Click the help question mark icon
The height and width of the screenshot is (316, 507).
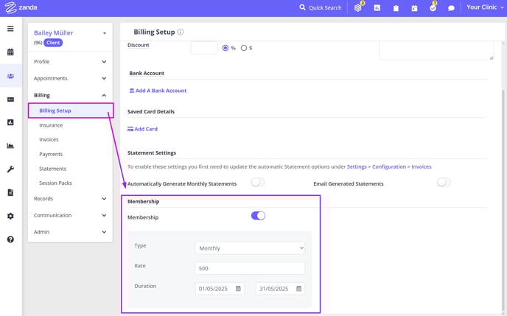10,239
